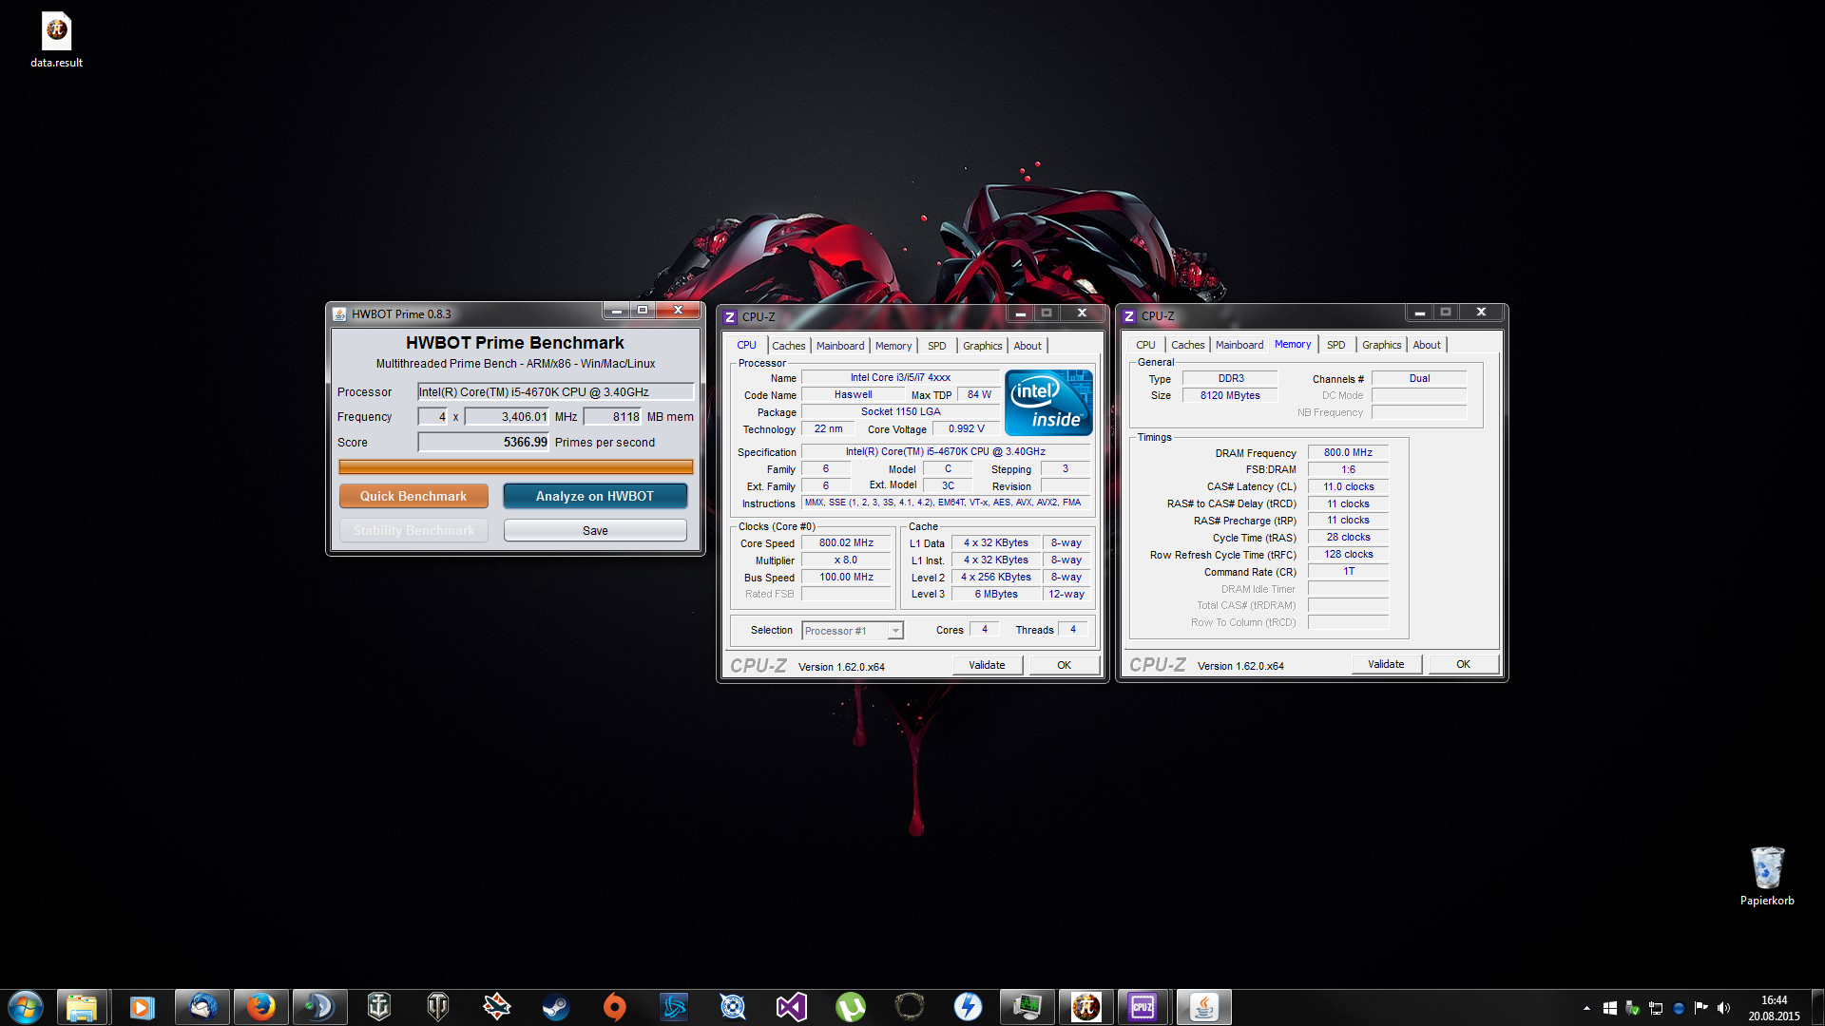
Task: Open the About tab in left CPU-Z
Action: pos(1028,346)
